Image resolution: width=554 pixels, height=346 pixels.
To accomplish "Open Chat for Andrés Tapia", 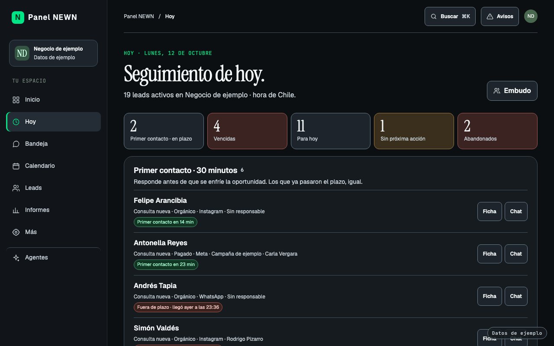I will click(516, 296).
